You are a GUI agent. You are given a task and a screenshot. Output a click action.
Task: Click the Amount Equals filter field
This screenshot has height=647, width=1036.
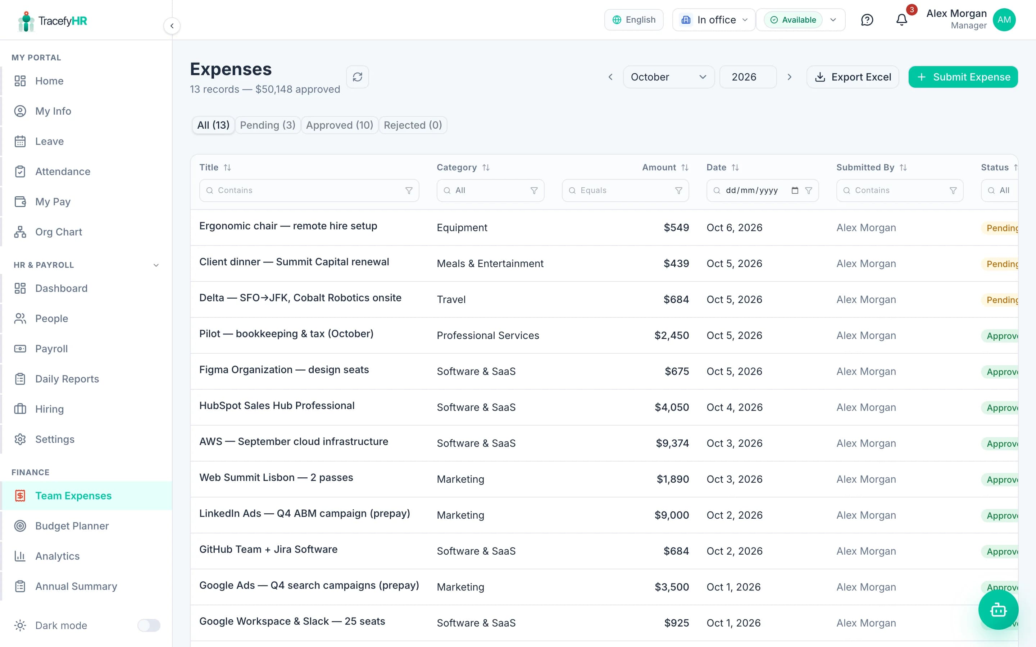click(x=625, y=191)
